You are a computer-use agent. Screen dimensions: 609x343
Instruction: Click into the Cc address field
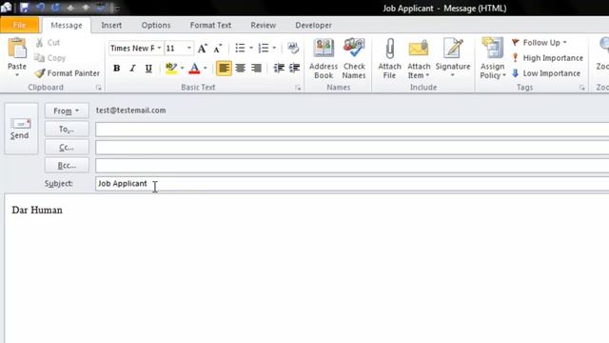tap(352, 148)
